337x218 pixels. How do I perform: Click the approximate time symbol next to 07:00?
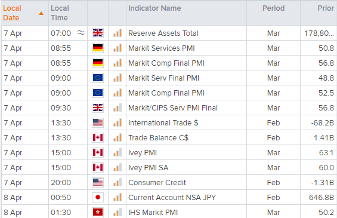coord(81,33)
